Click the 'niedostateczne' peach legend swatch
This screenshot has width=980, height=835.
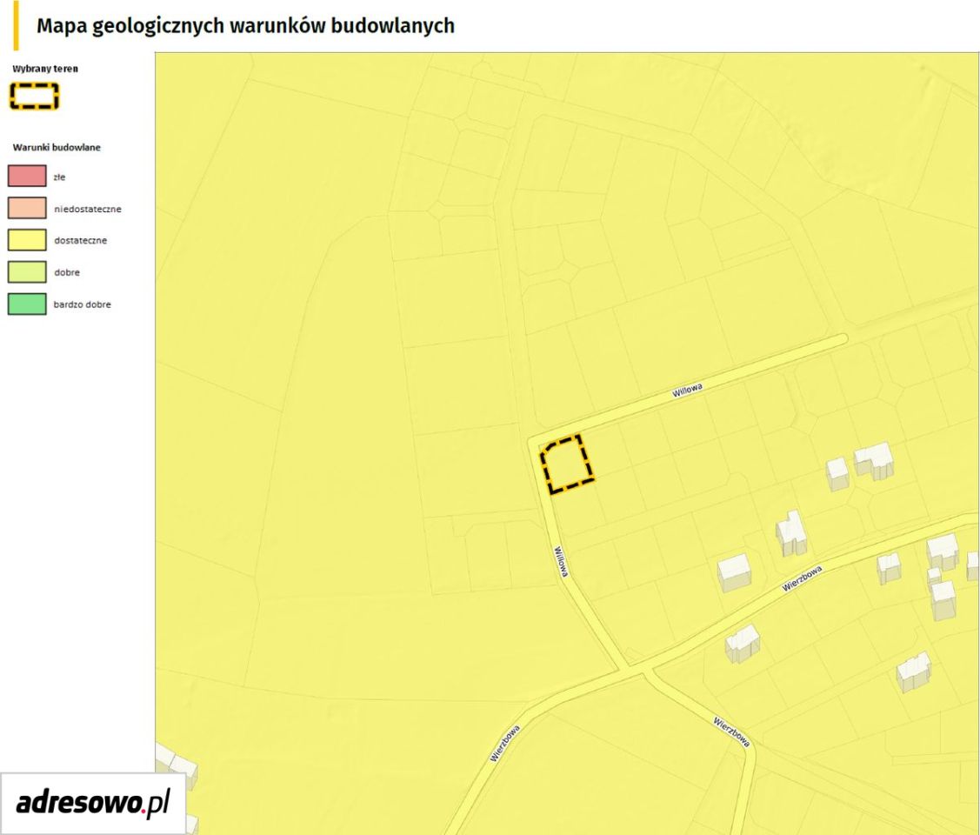tap(27, 208)
